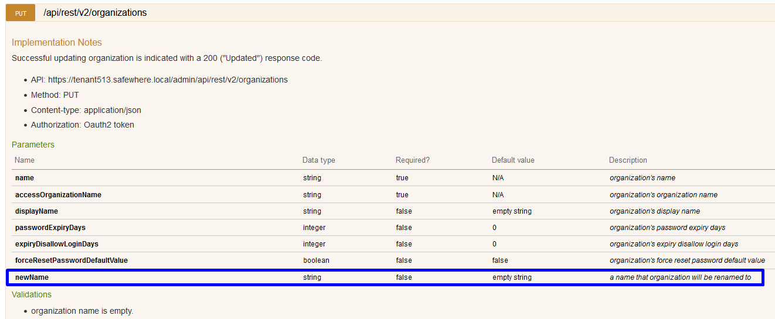Click the Validations section heading
Image resolution: width=775 pixels, height=319 pixels.
32,294
